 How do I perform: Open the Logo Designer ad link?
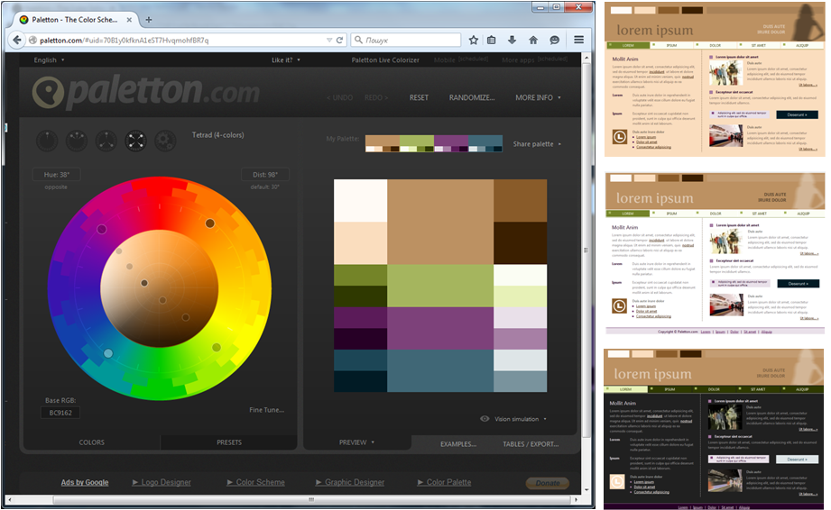click(x=162, y=482)
